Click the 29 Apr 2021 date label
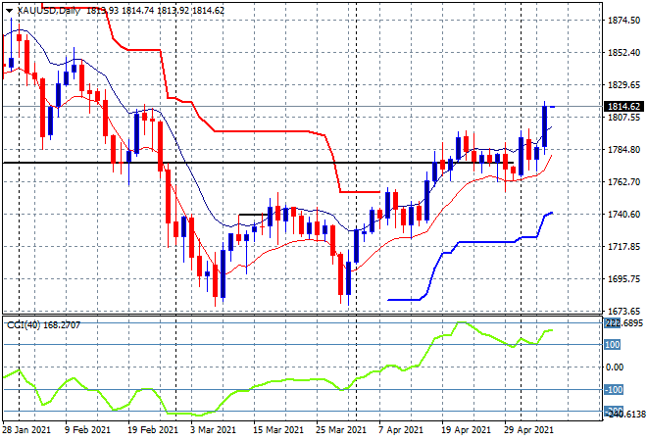This screenshot has height=441, width=647. point(529,430)
